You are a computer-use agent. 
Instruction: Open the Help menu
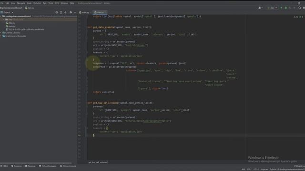72,3
